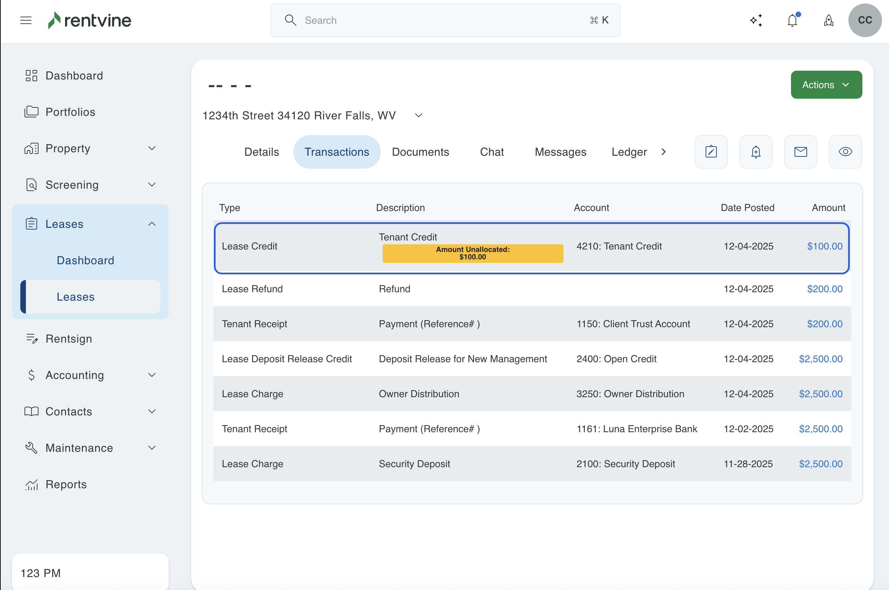Open the notifications bell
Image resolution: width=889 pixels, height=590 pixels.
tap(792, 20)
